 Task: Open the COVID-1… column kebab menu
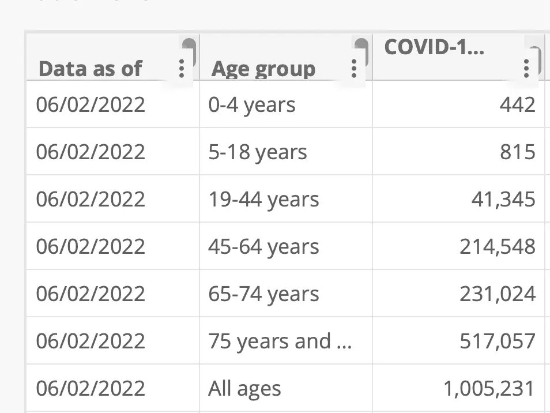click(x=526, y=68)
